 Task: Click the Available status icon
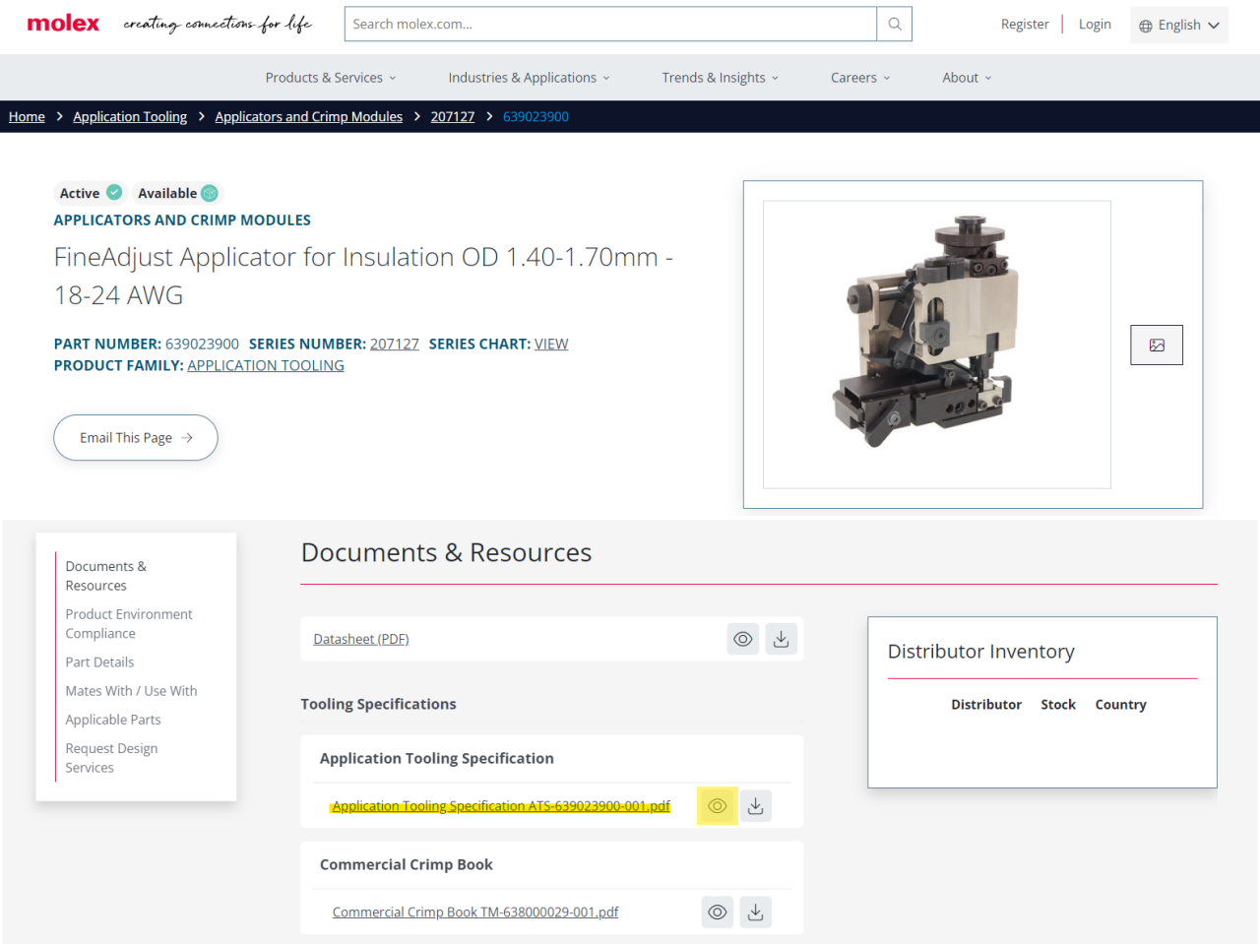210,193
